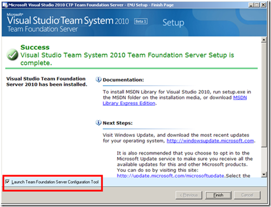Click the green success checkmark icon
Image resolution: width=271 pixels, height=207 pixels.
tap(13, 55)
